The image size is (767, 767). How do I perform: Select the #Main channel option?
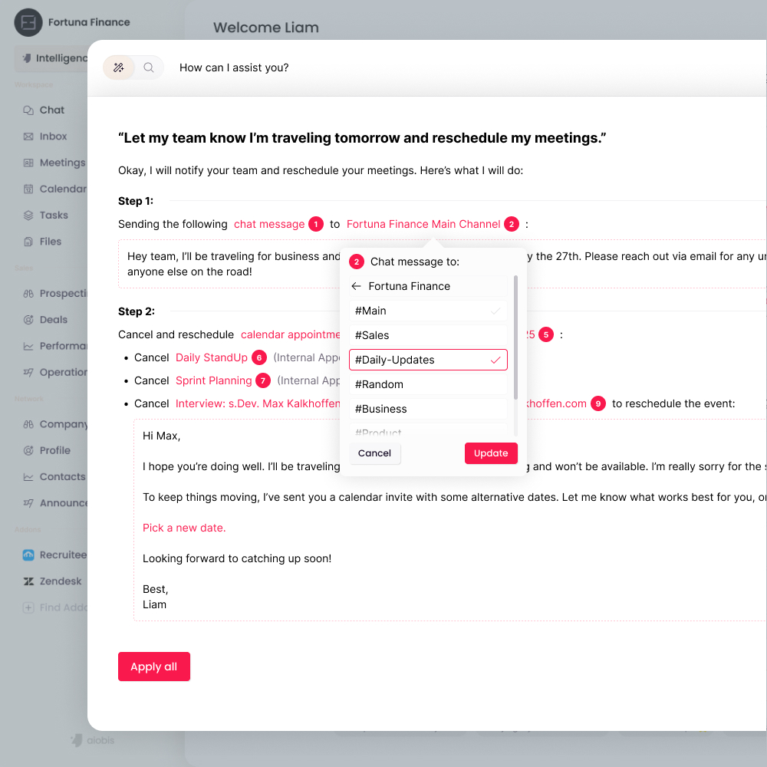(x=428, y=311)
